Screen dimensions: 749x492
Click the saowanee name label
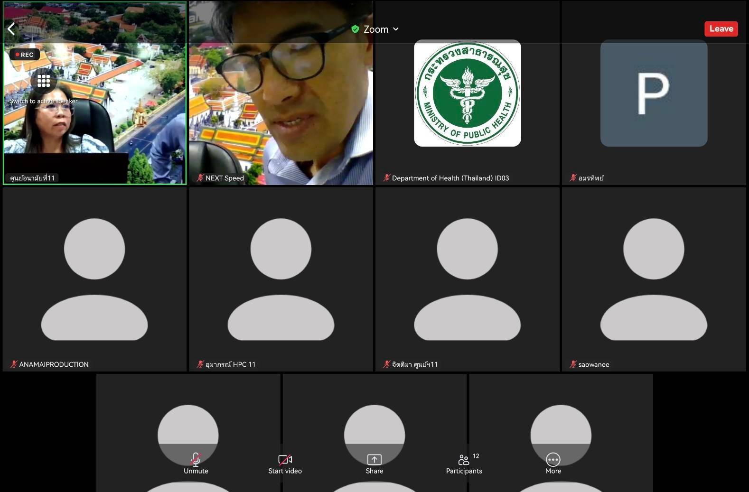tap(594, 364)
